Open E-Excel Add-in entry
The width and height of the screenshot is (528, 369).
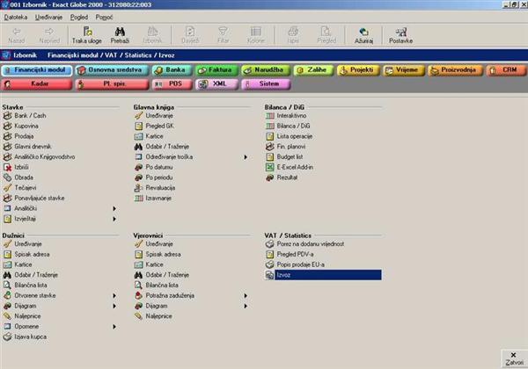click(297, 166)
